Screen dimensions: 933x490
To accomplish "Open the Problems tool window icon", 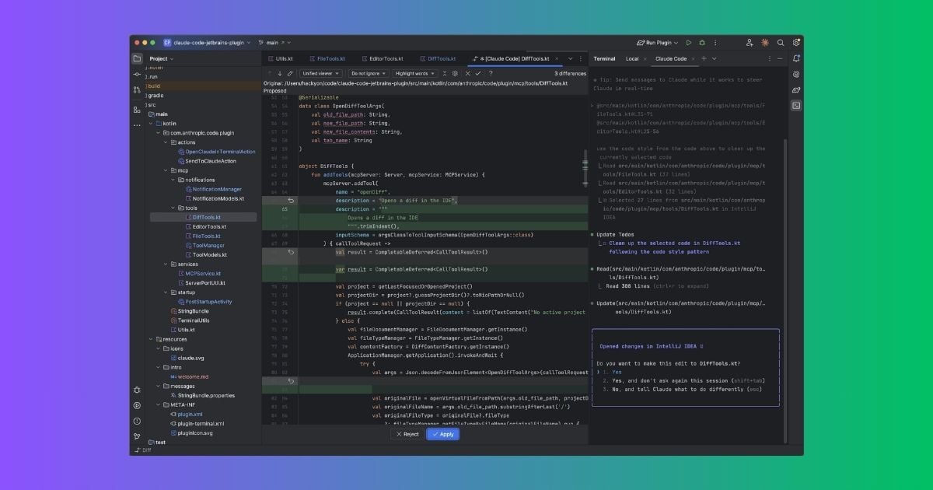I will (x=137, y=421).
